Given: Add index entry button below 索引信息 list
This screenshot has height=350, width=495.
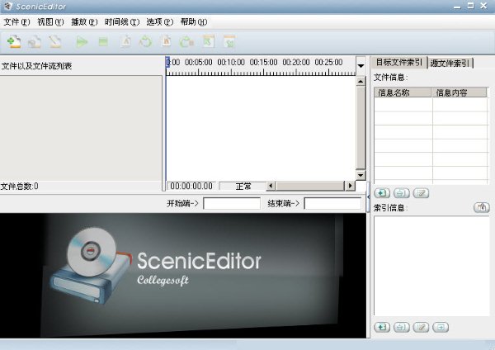Looking at the screenshot, I should 382,327.
